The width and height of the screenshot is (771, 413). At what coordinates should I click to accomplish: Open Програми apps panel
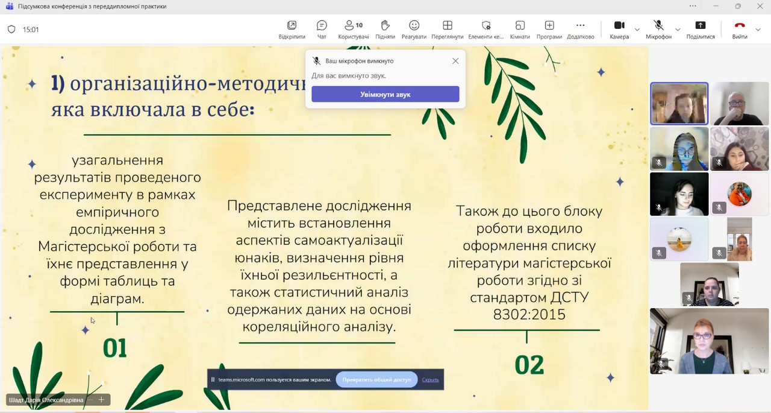click(x=549, y=29)
